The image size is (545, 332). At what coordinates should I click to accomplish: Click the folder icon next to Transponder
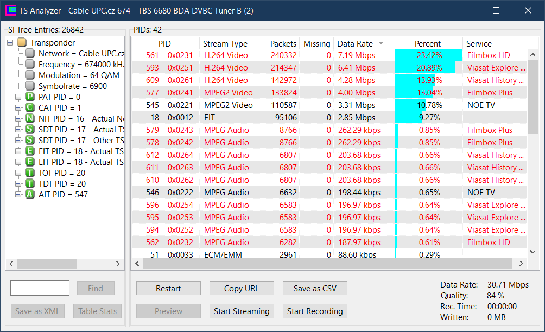pos(22,42)
